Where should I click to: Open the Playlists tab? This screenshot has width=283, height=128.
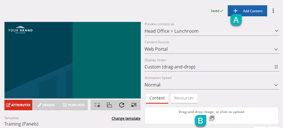pos(74,105)
